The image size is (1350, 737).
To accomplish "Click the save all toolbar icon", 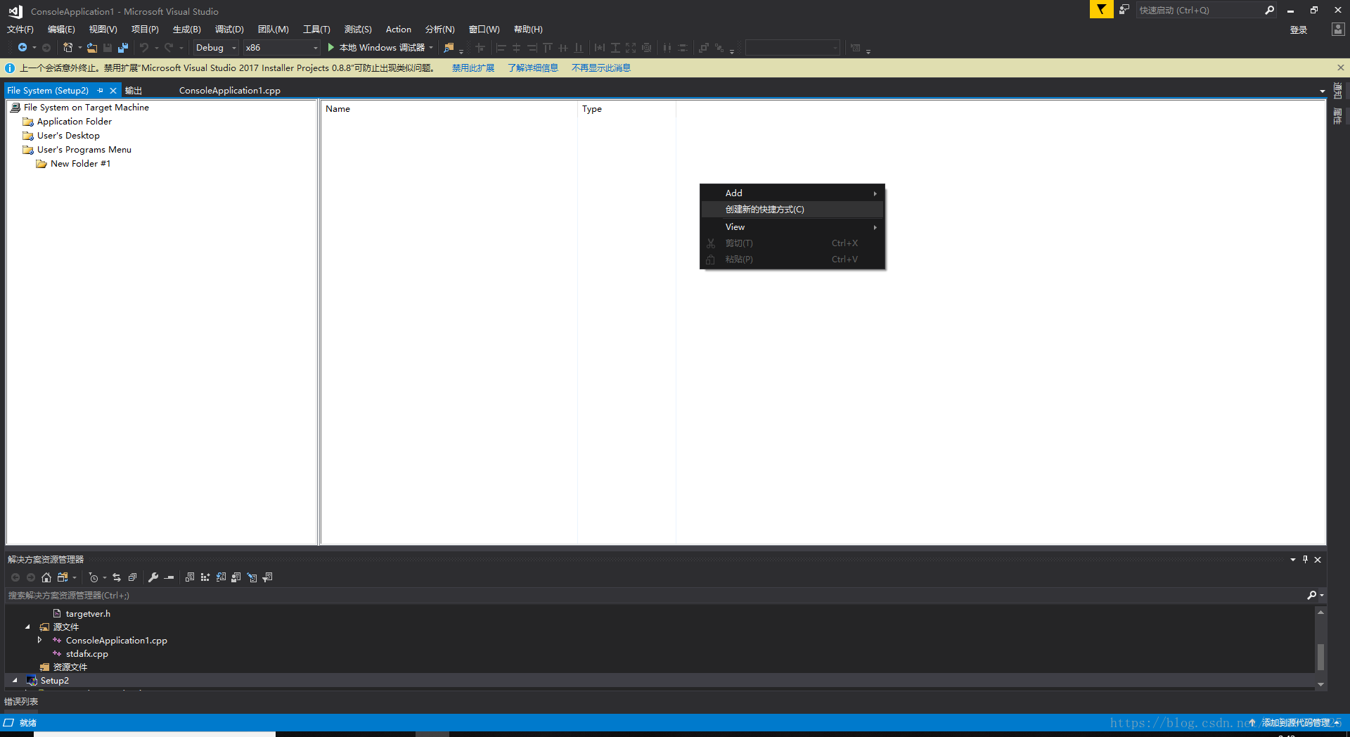I will 123,48.
